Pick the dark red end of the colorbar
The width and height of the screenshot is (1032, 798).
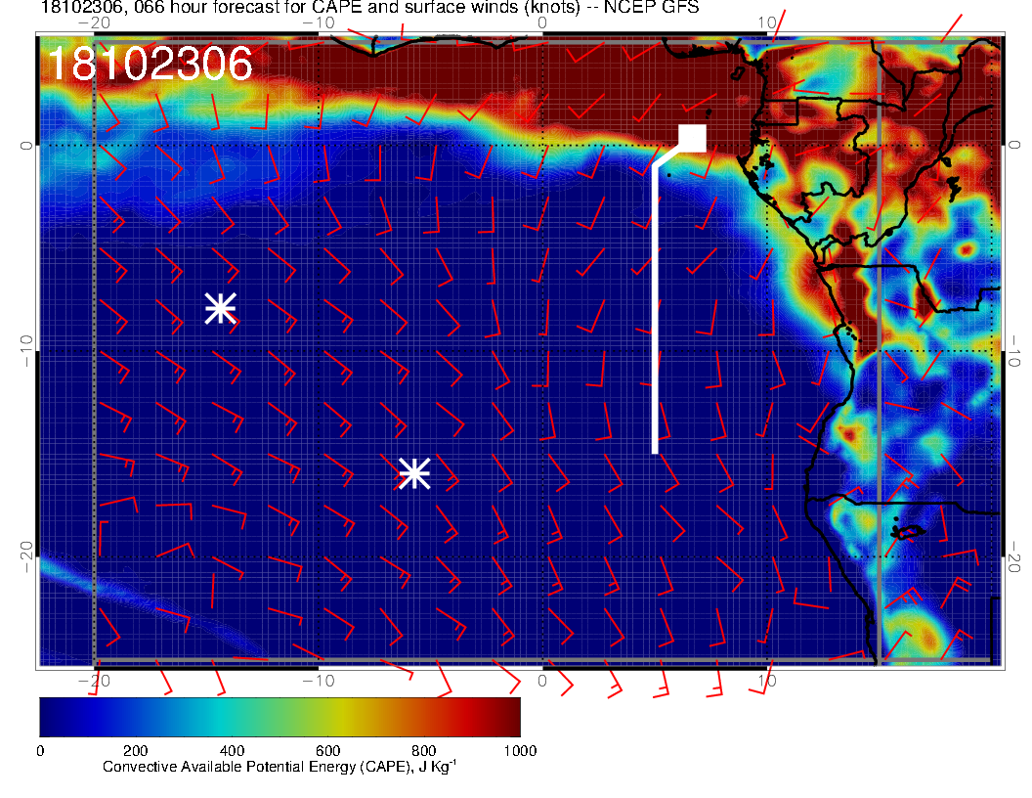(x=511, y=717)
